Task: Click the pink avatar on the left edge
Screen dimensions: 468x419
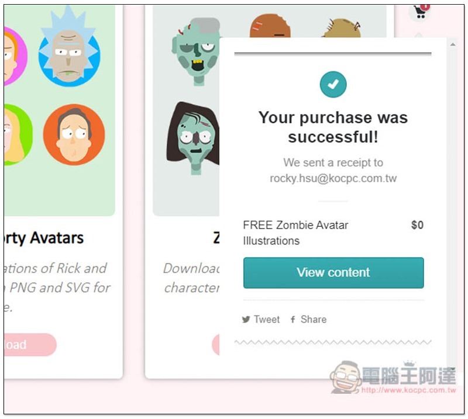Action: pyautogui.click(x=16, y=56)
